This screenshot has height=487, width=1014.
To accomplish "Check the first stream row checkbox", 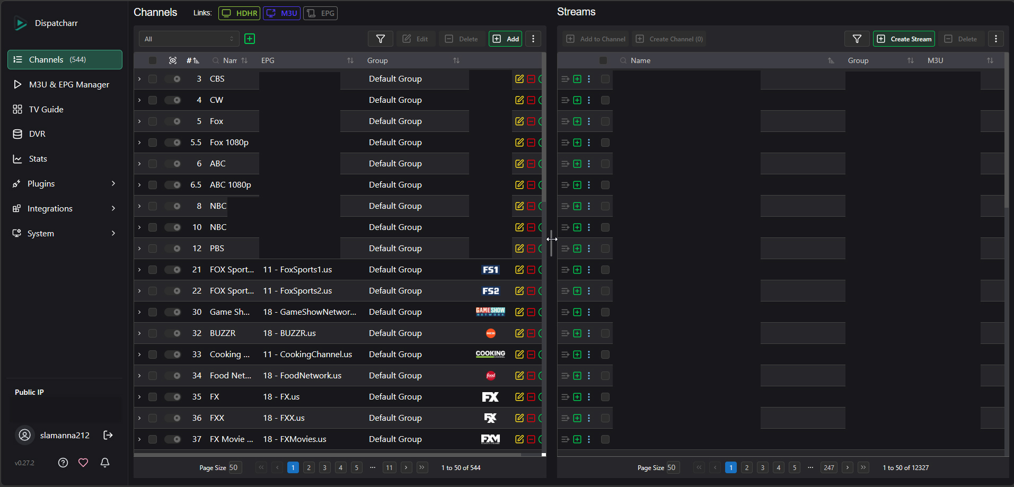I will click(605, 79).
